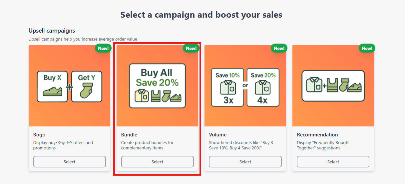Click the Recommendation products illustration
Screen dimensions: 405x184
pos(333,86)
